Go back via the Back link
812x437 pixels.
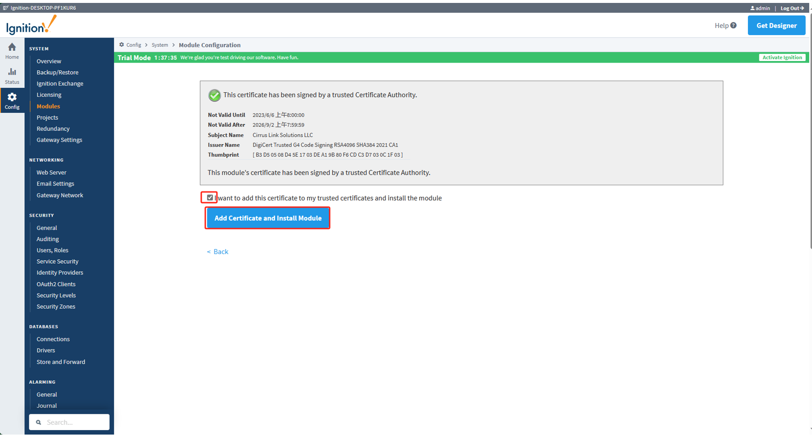pyautogui.click(x=217, y=251)
